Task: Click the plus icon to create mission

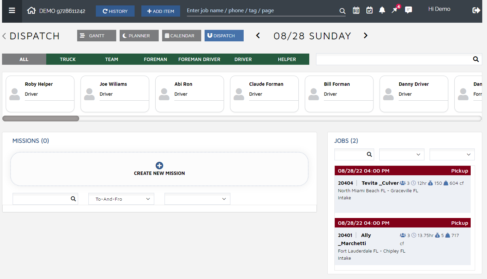Action: click(x=159, y=165)
